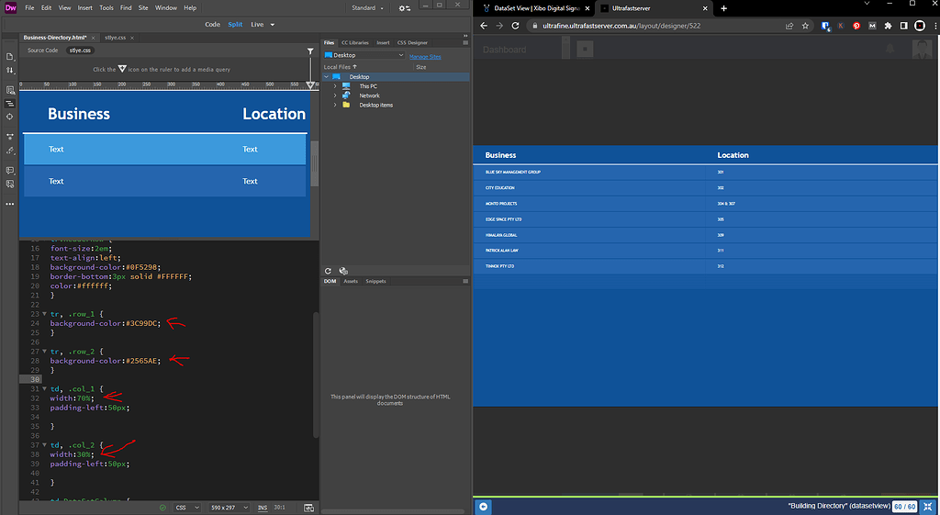The width and height of the screenshot is (940, 515).
Task: Click Dashboard link in Xibo header
Action: coord(504,50)
